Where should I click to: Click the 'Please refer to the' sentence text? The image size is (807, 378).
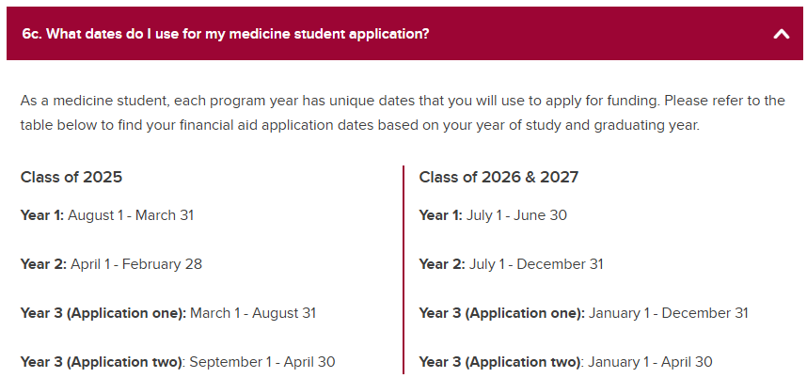coord(724,101)
